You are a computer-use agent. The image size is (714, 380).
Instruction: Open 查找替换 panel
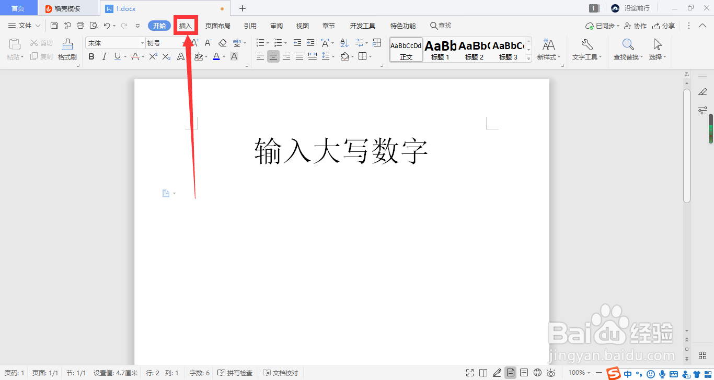tap(627, 50)
